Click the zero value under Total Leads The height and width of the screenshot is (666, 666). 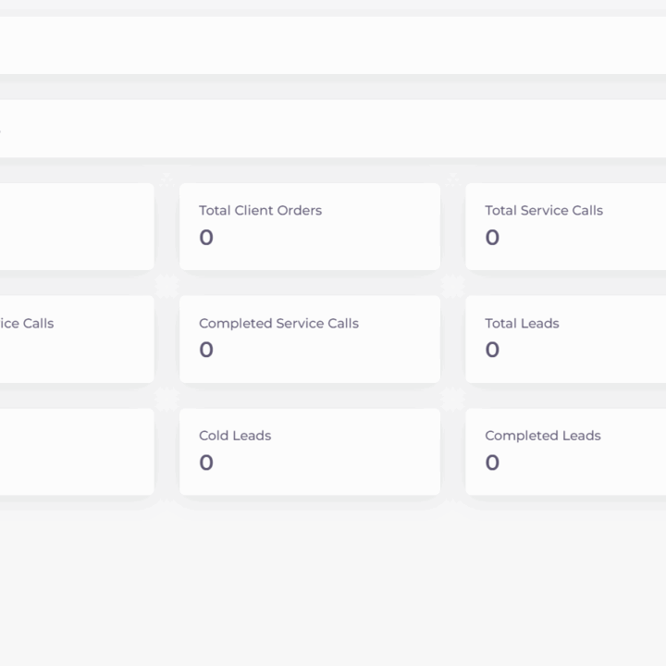(492, 350)
